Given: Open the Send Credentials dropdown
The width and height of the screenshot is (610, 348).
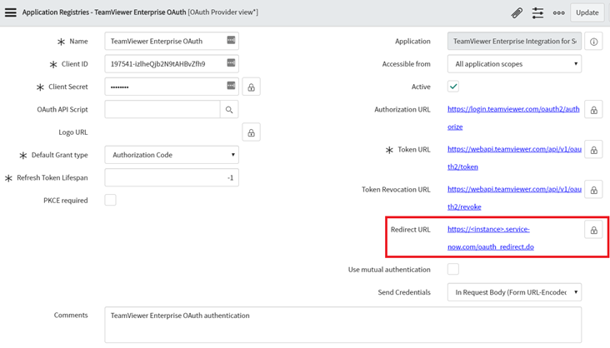Looking at the screenshot, I should pyautogui.click(x=514, y=292).
